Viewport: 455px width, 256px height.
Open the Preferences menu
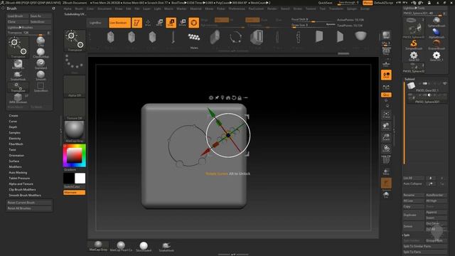pos(237,9)
